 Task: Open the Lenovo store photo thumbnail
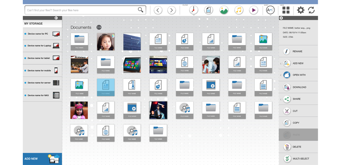pos(79,65)
